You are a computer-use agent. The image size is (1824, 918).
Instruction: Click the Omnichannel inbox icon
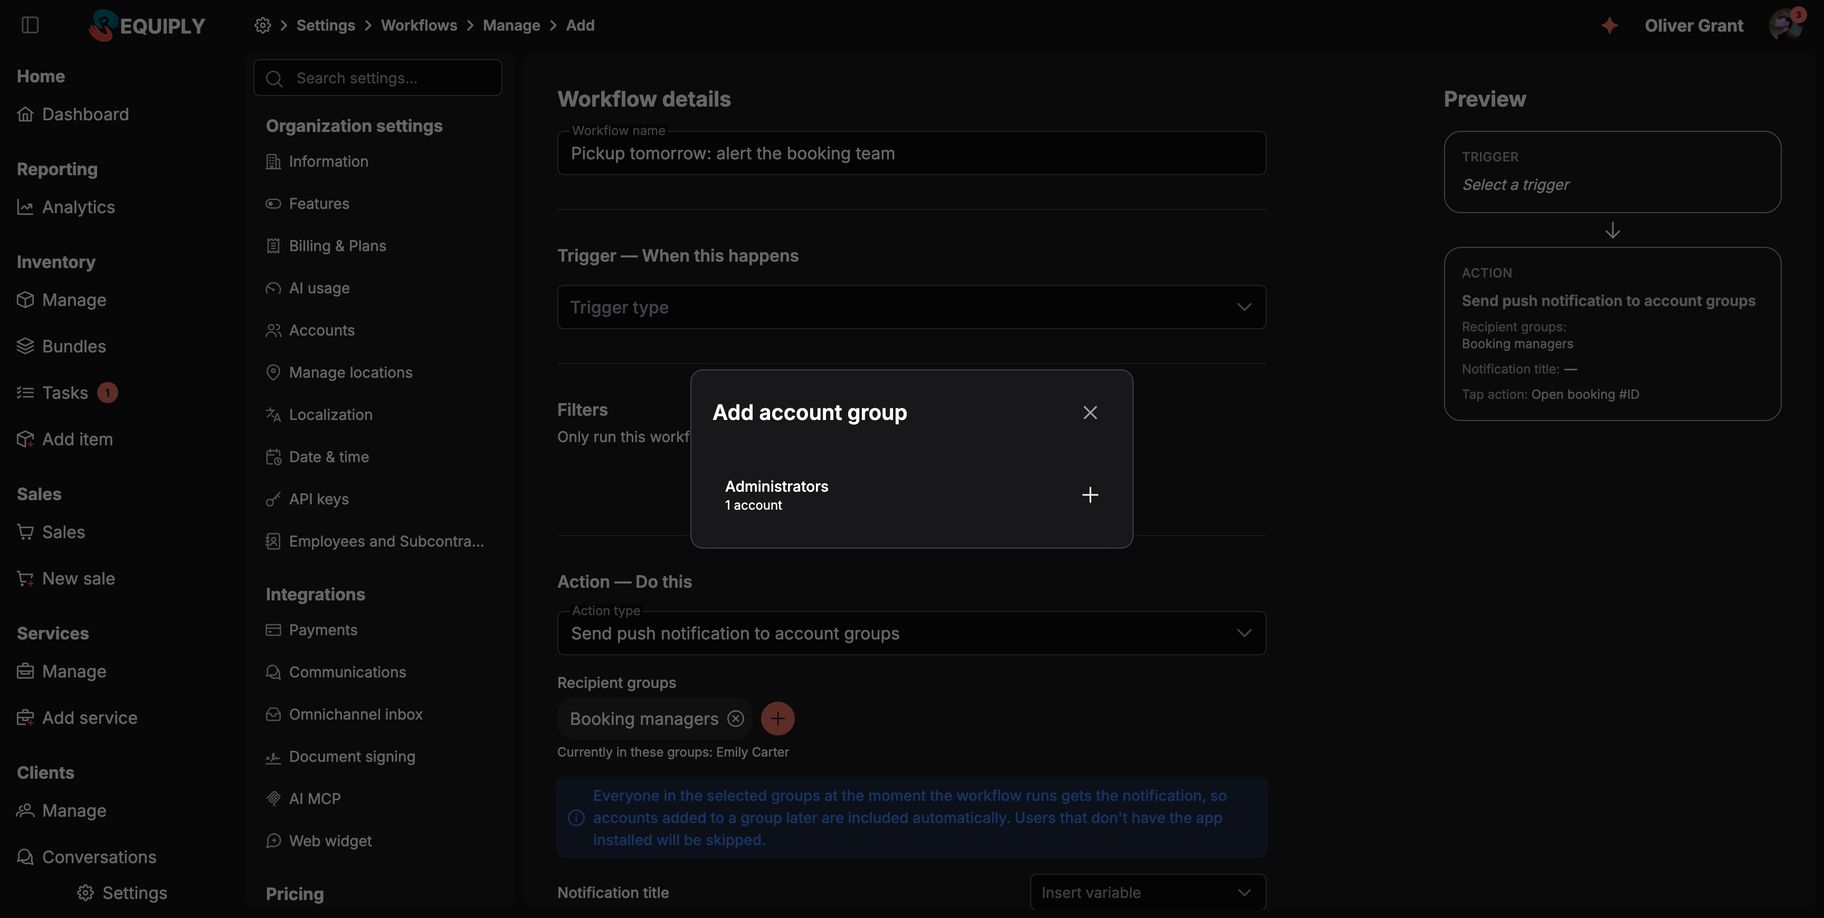point(273,714)
